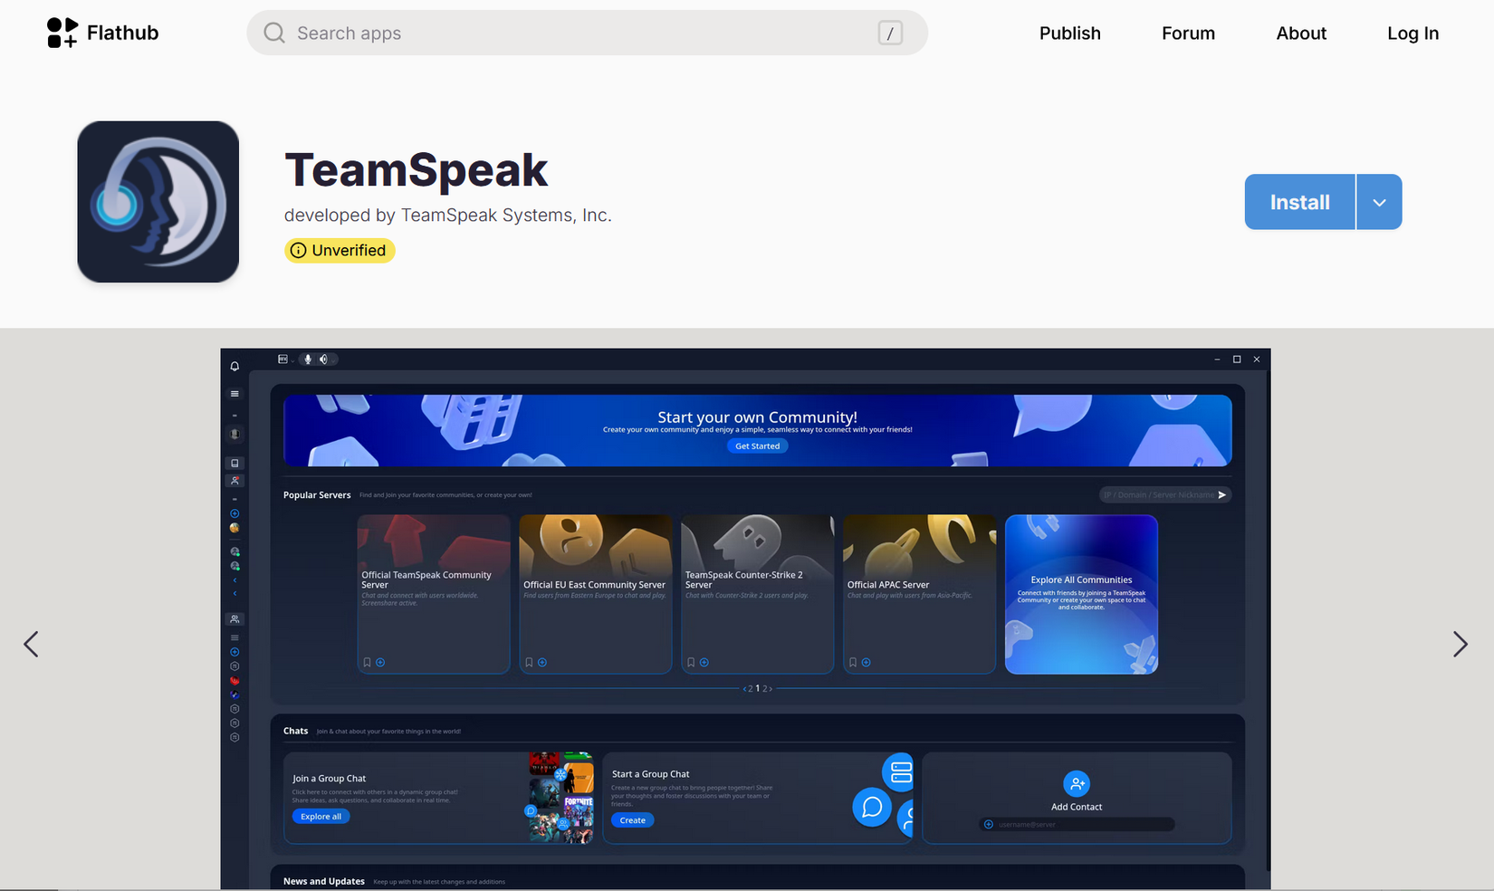
Task: Click the Unverified info icon
Action: pyautogui.click(x=298, y=251)
